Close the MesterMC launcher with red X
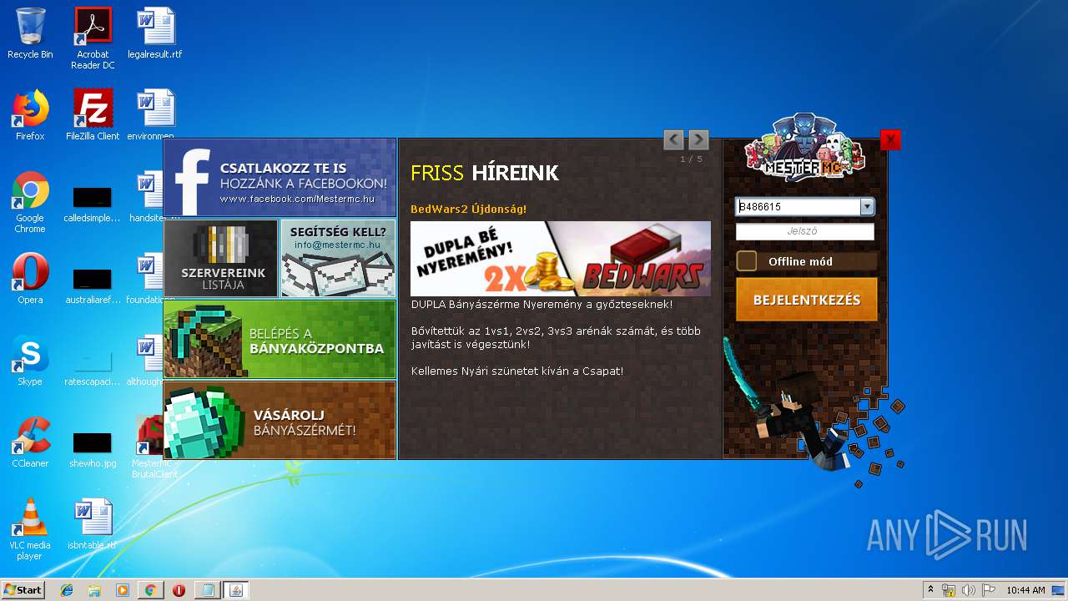 [x=891, y=139]
